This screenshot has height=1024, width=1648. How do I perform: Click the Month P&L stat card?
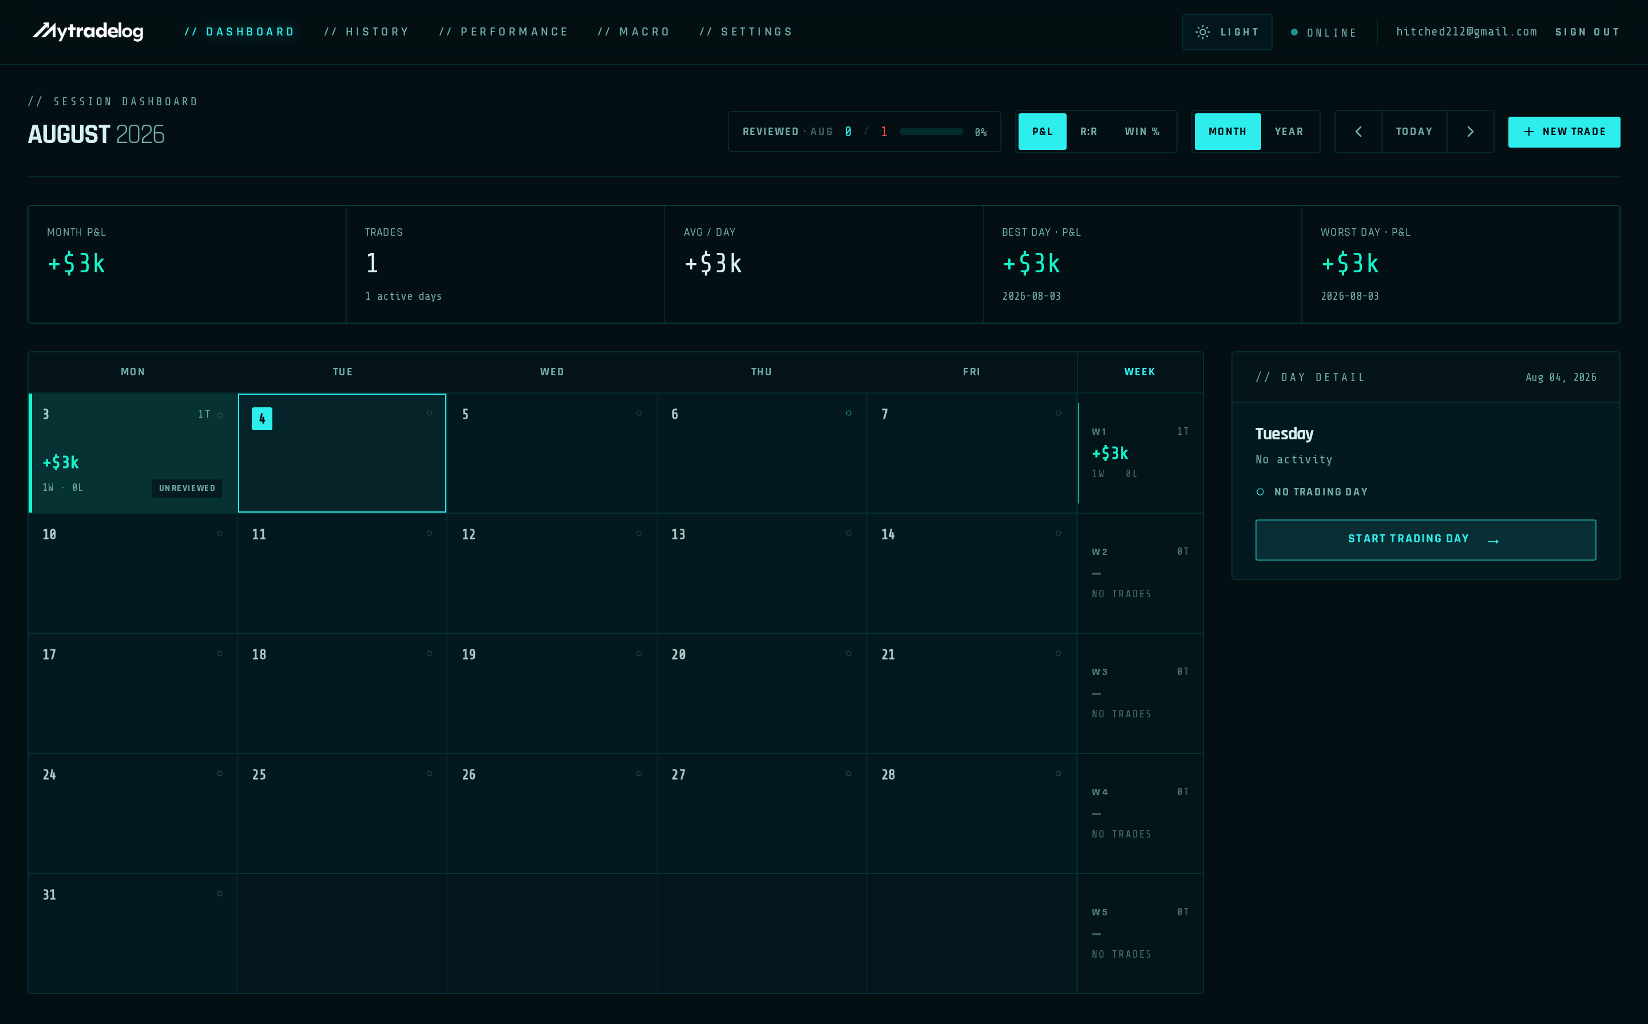(x=187, y=264)
